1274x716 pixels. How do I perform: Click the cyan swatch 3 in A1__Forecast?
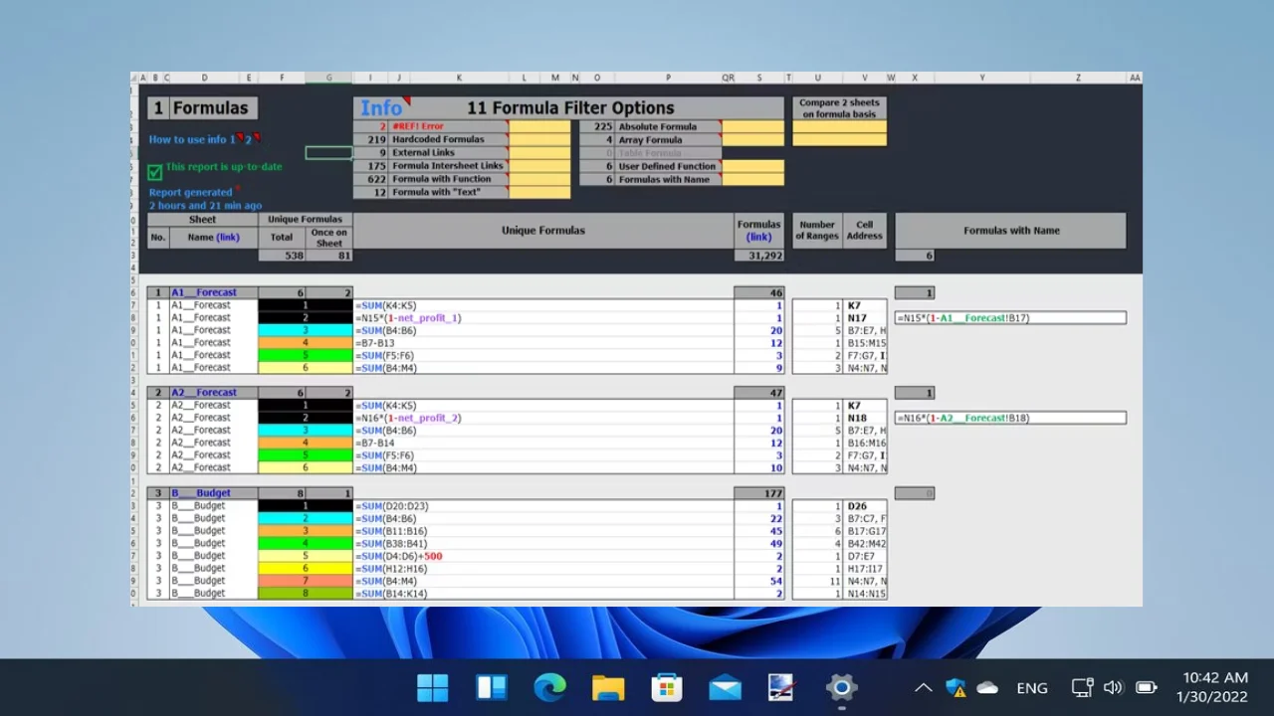[306, 330]
